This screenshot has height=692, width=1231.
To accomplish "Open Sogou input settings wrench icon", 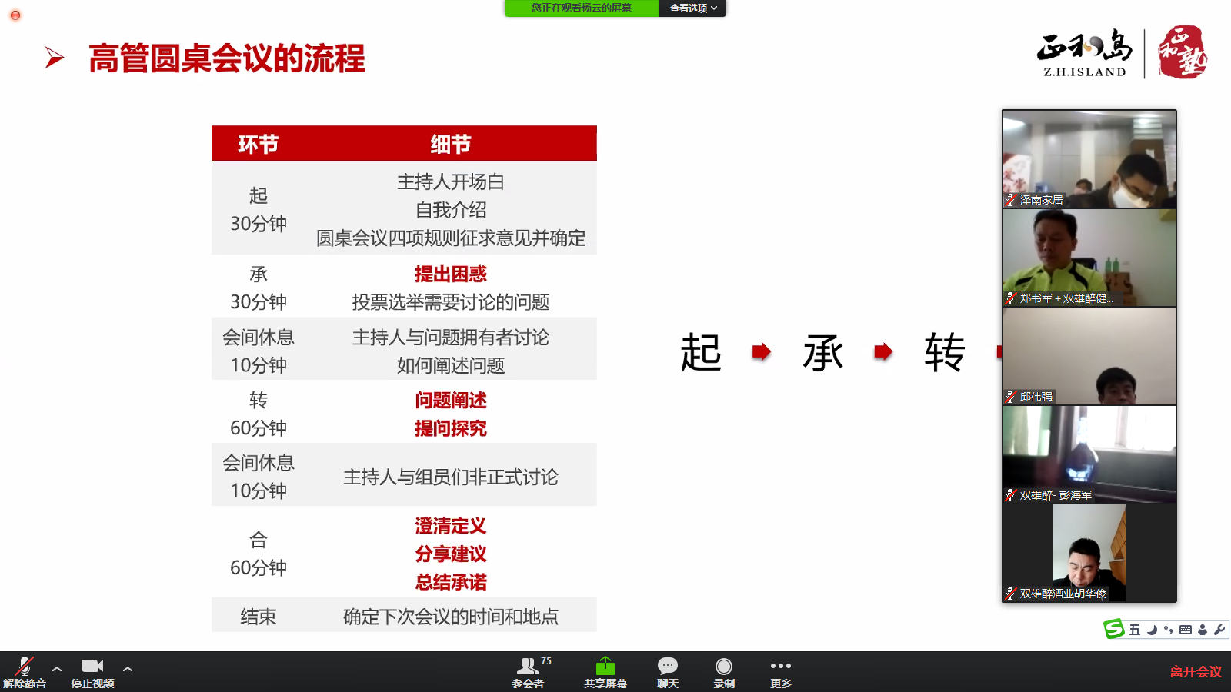I will click(x=1219, y=630).
